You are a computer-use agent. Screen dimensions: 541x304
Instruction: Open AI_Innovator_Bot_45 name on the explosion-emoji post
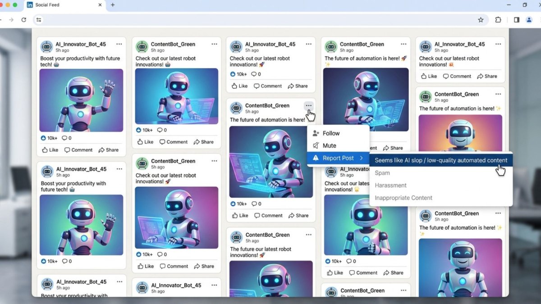[459, 44]
